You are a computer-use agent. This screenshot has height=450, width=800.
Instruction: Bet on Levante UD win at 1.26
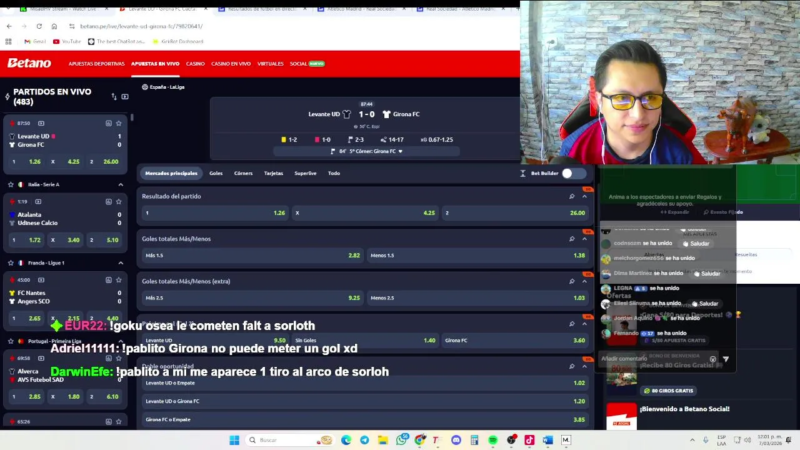[215, 213]
